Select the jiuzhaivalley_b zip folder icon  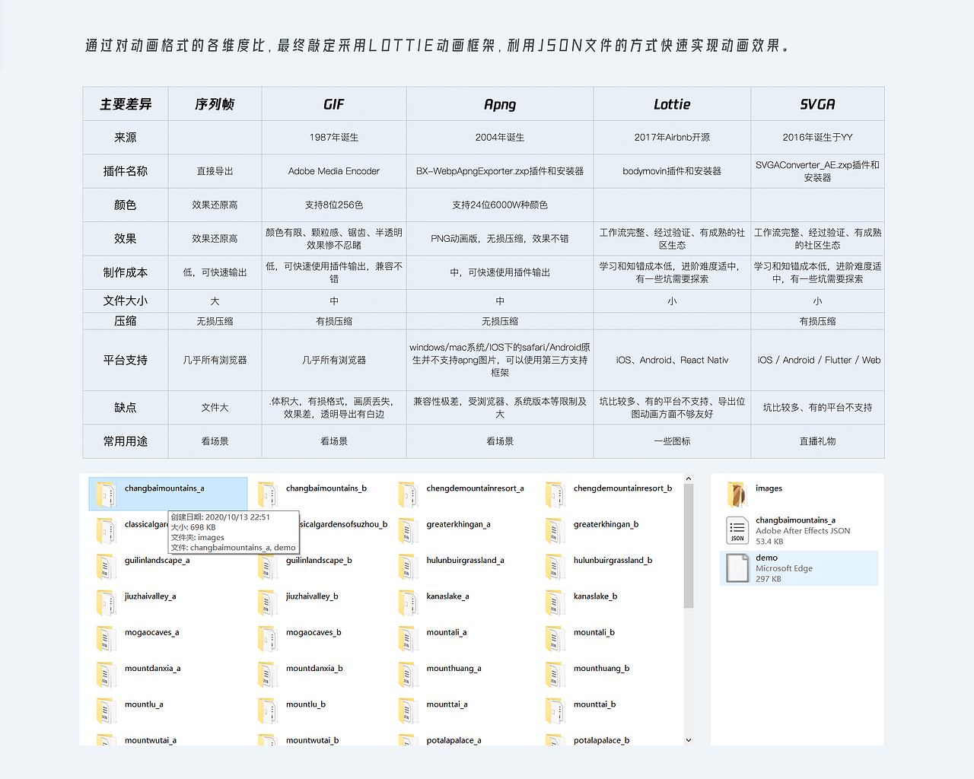[x=267, y=603]
